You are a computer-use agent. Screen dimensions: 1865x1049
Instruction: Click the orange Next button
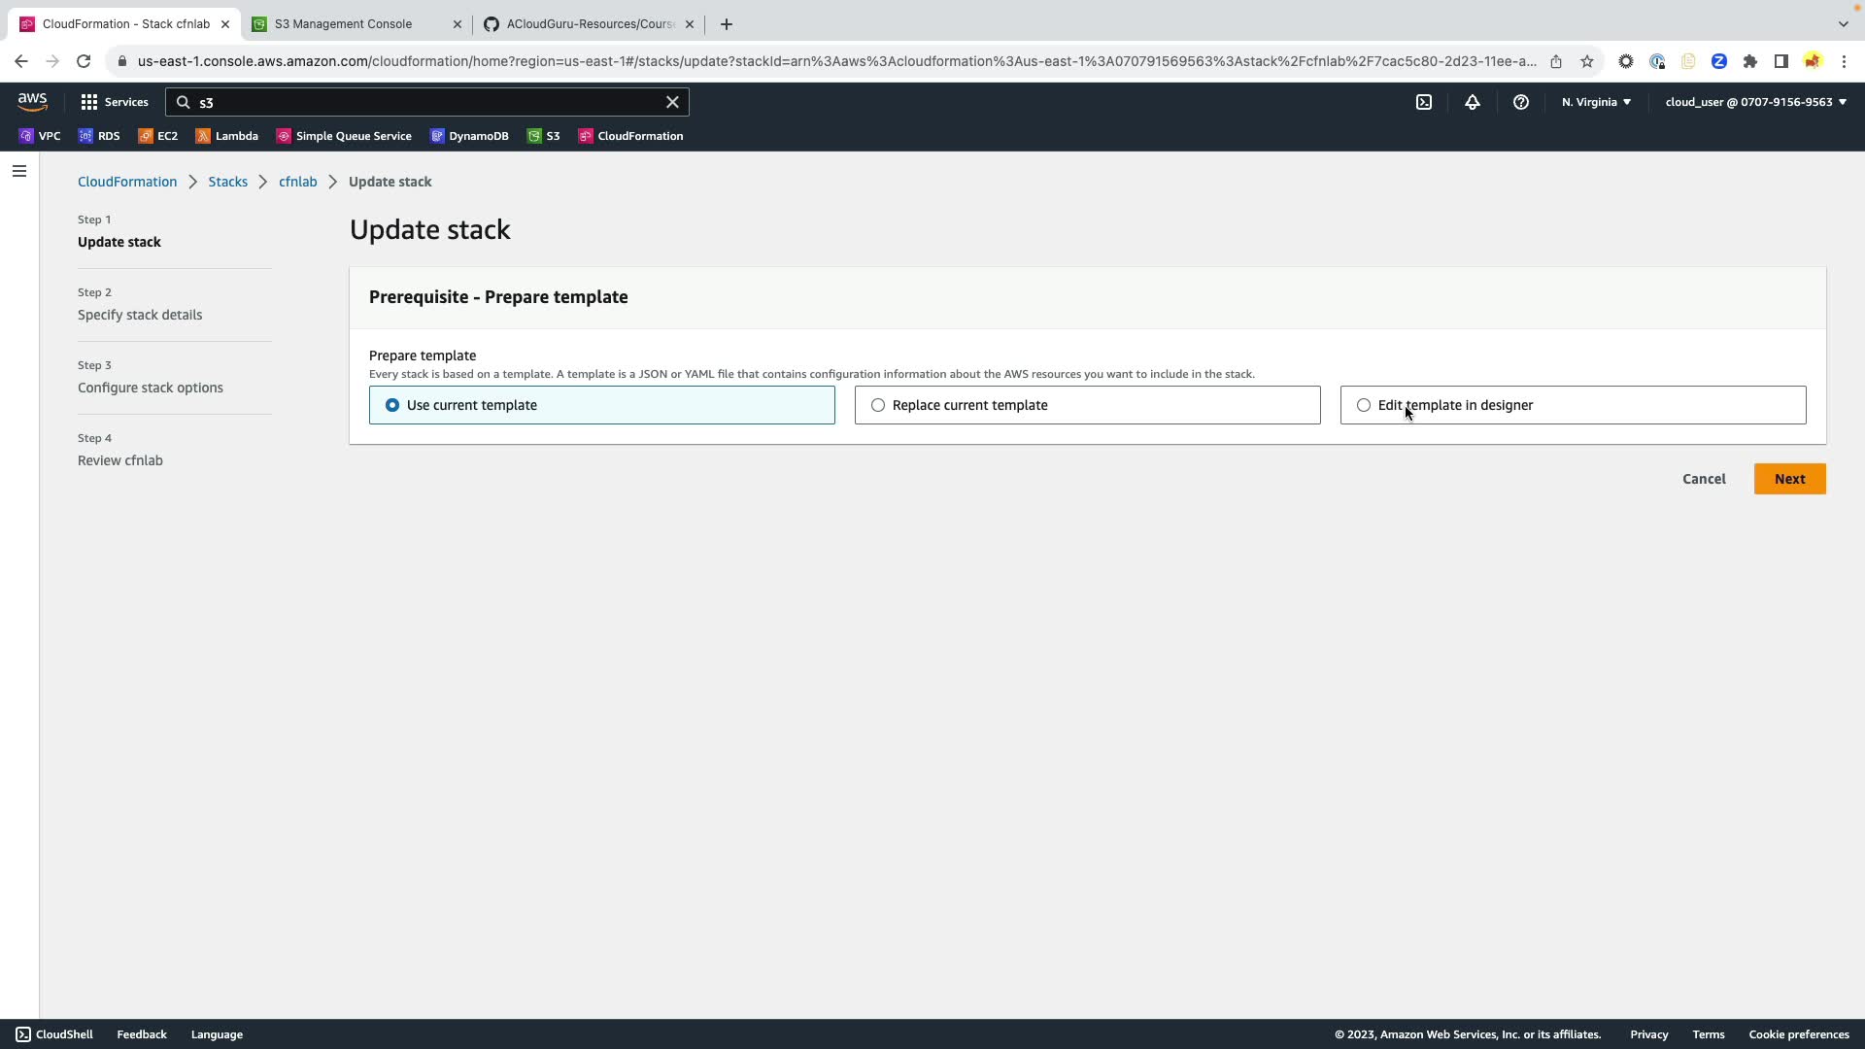pyautogui.click(x=1789, y=479)
